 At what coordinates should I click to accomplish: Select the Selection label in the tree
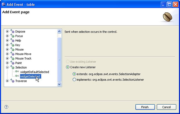point(21,67)
